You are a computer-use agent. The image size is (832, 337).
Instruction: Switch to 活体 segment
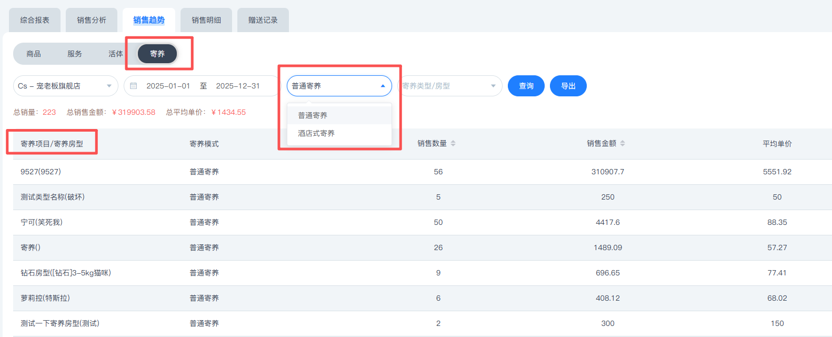coord(116,54)
